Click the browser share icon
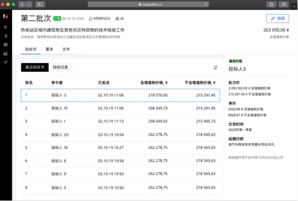Image resolution: width=298 pixels, height=201 pixels. [x=271, y=4]
